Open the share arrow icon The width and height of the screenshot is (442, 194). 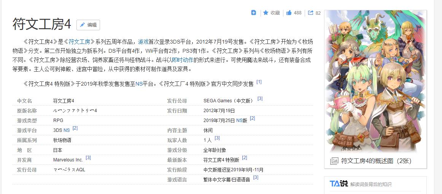click(311, 13)
